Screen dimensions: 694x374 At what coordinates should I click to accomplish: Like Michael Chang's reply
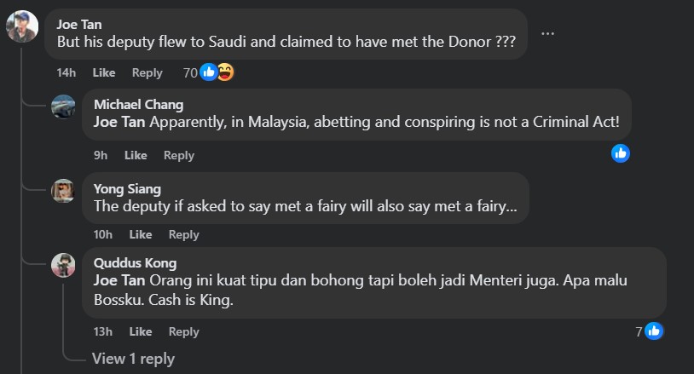point(136,155)
